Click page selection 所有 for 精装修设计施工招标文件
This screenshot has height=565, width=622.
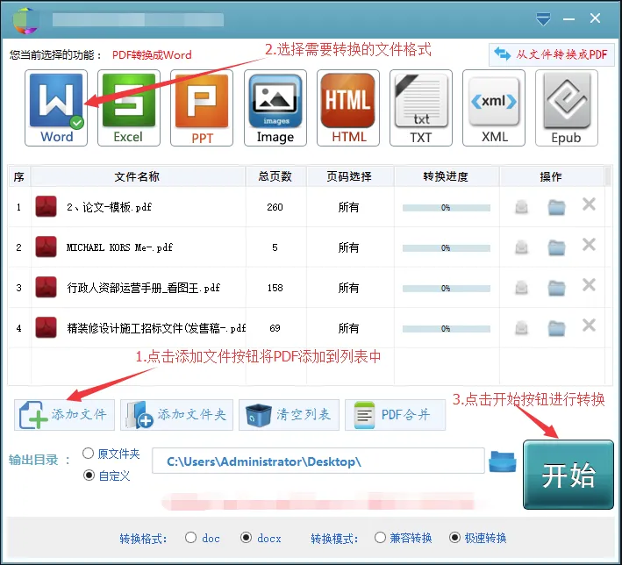[x=348, y=328]
